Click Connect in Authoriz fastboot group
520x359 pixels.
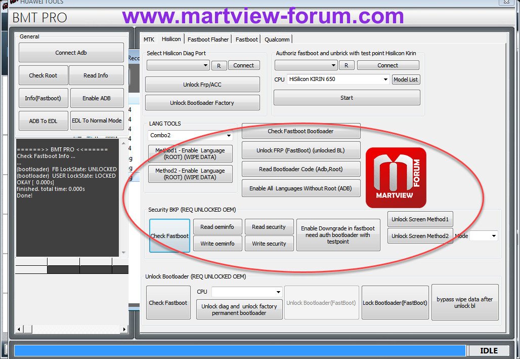pos(387,65)
